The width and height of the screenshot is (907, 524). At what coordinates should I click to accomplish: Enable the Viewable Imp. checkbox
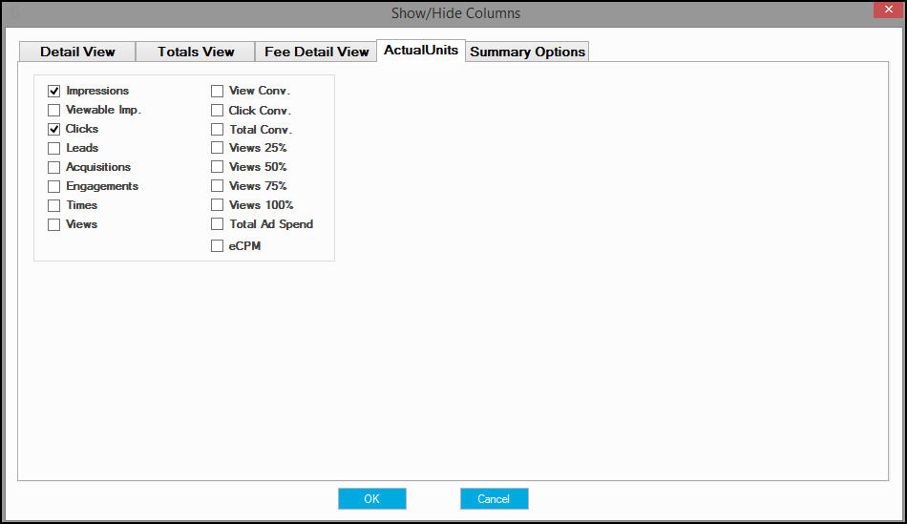53,110
